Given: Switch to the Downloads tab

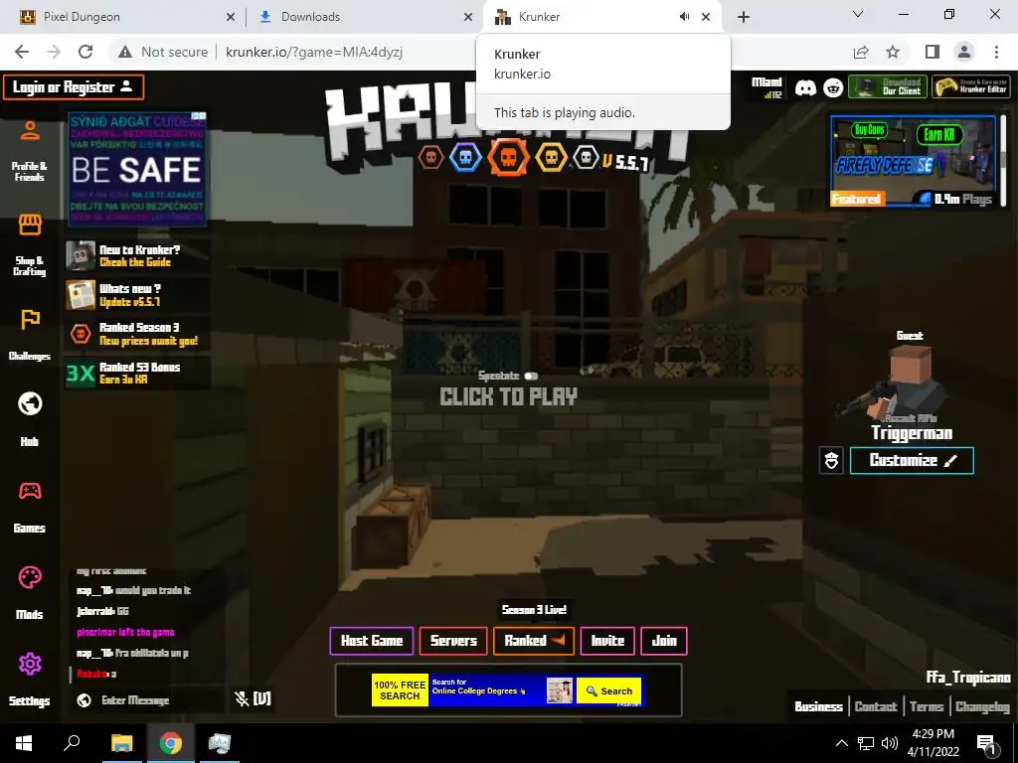Looking at the screenshot, I should (366, 17).
